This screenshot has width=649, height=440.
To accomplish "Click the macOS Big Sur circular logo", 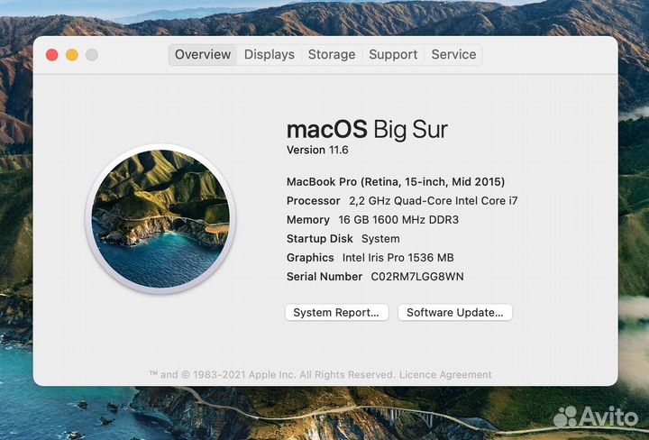I will [x=160, y=219].
